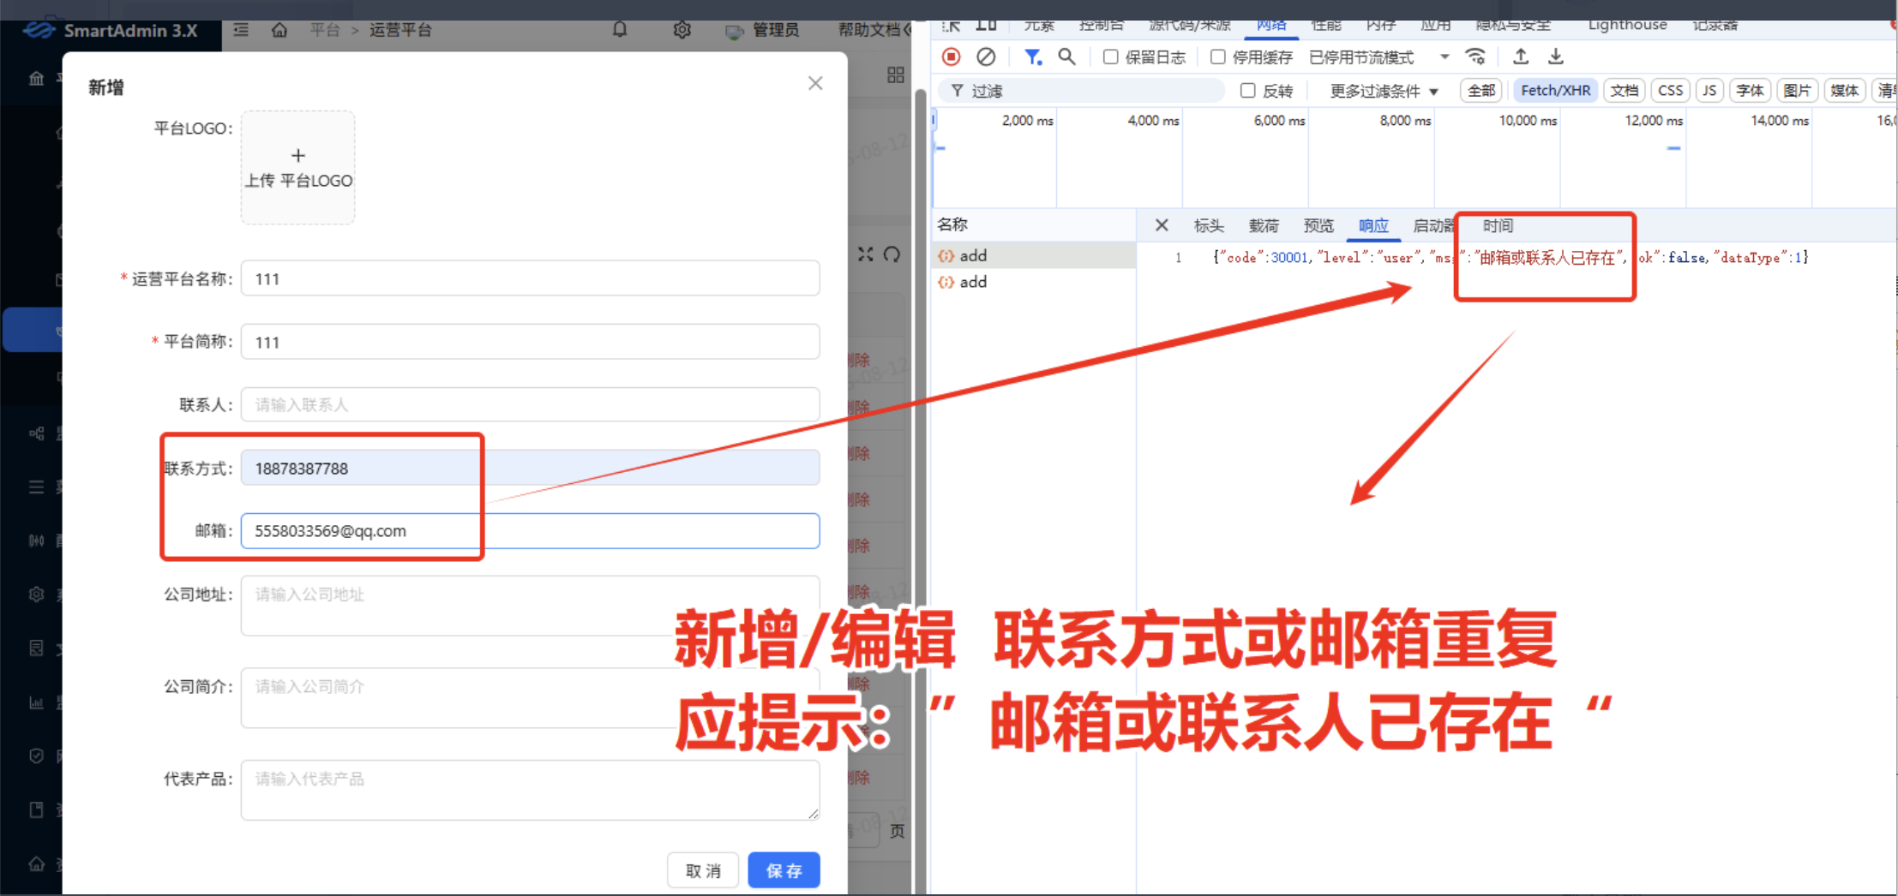This screenshot has width=1898, height=896.
Task: Clear the network log
Action: tap(986, 57)
